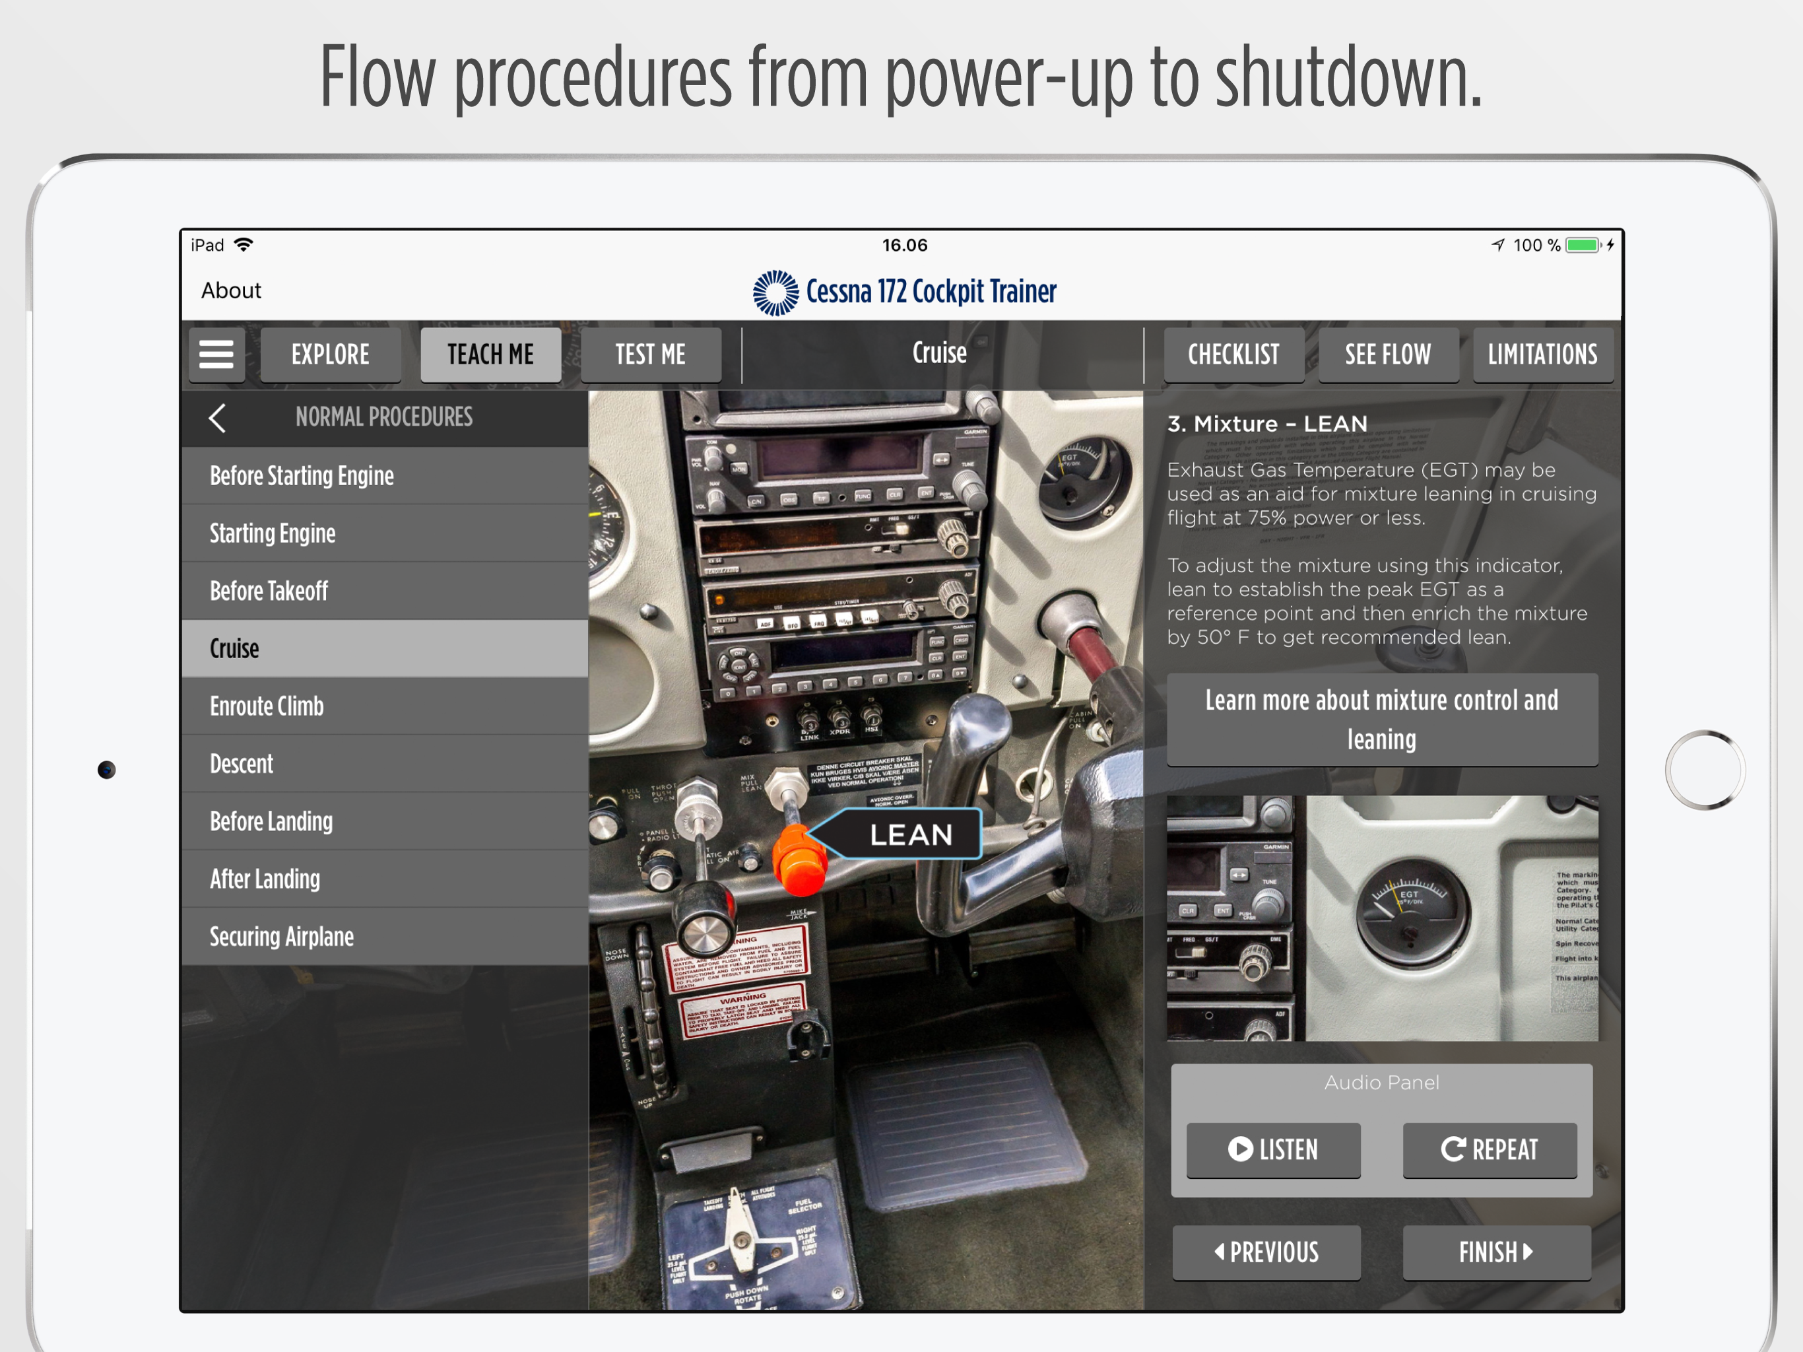The image size is (1803, 1352).
Task: Switch to EXPLORE mode
Action: 330,354
